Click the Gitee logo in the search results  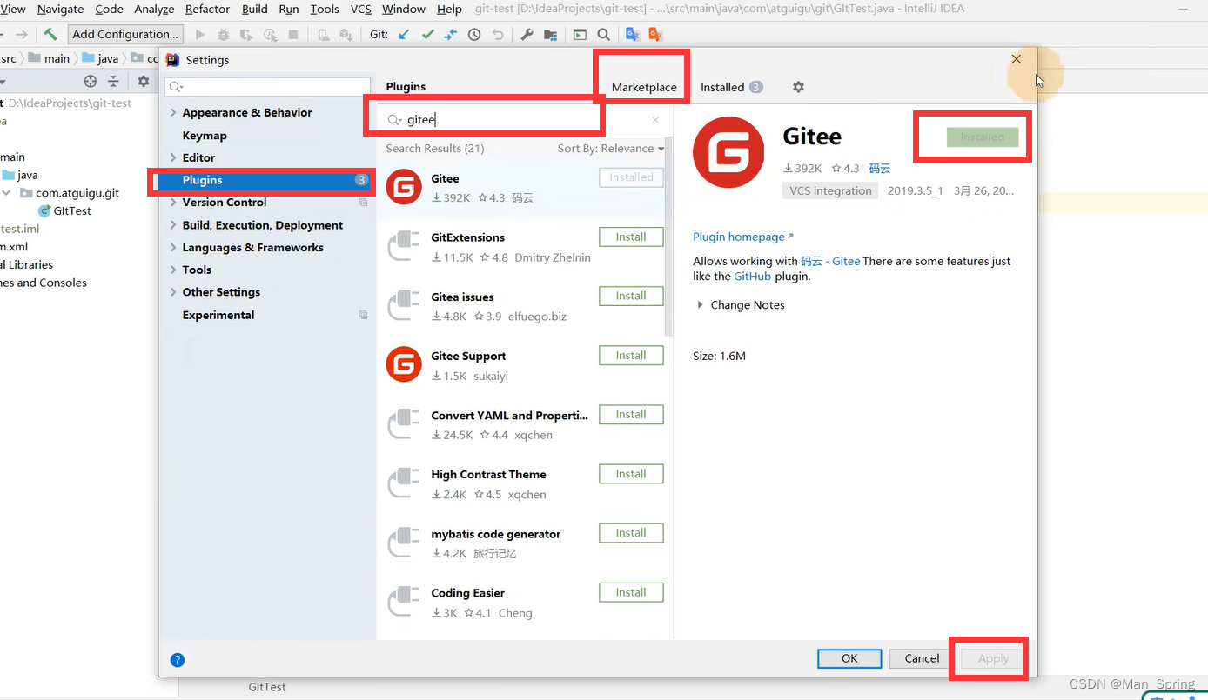click(404, 186)
